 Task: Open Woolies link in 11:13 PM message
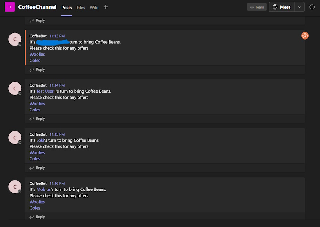click(37, 54)
